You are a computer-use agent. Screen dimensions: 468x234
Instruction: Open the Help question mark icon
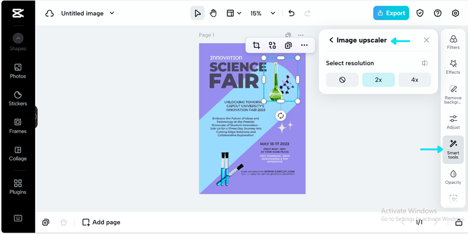point(438,13)
